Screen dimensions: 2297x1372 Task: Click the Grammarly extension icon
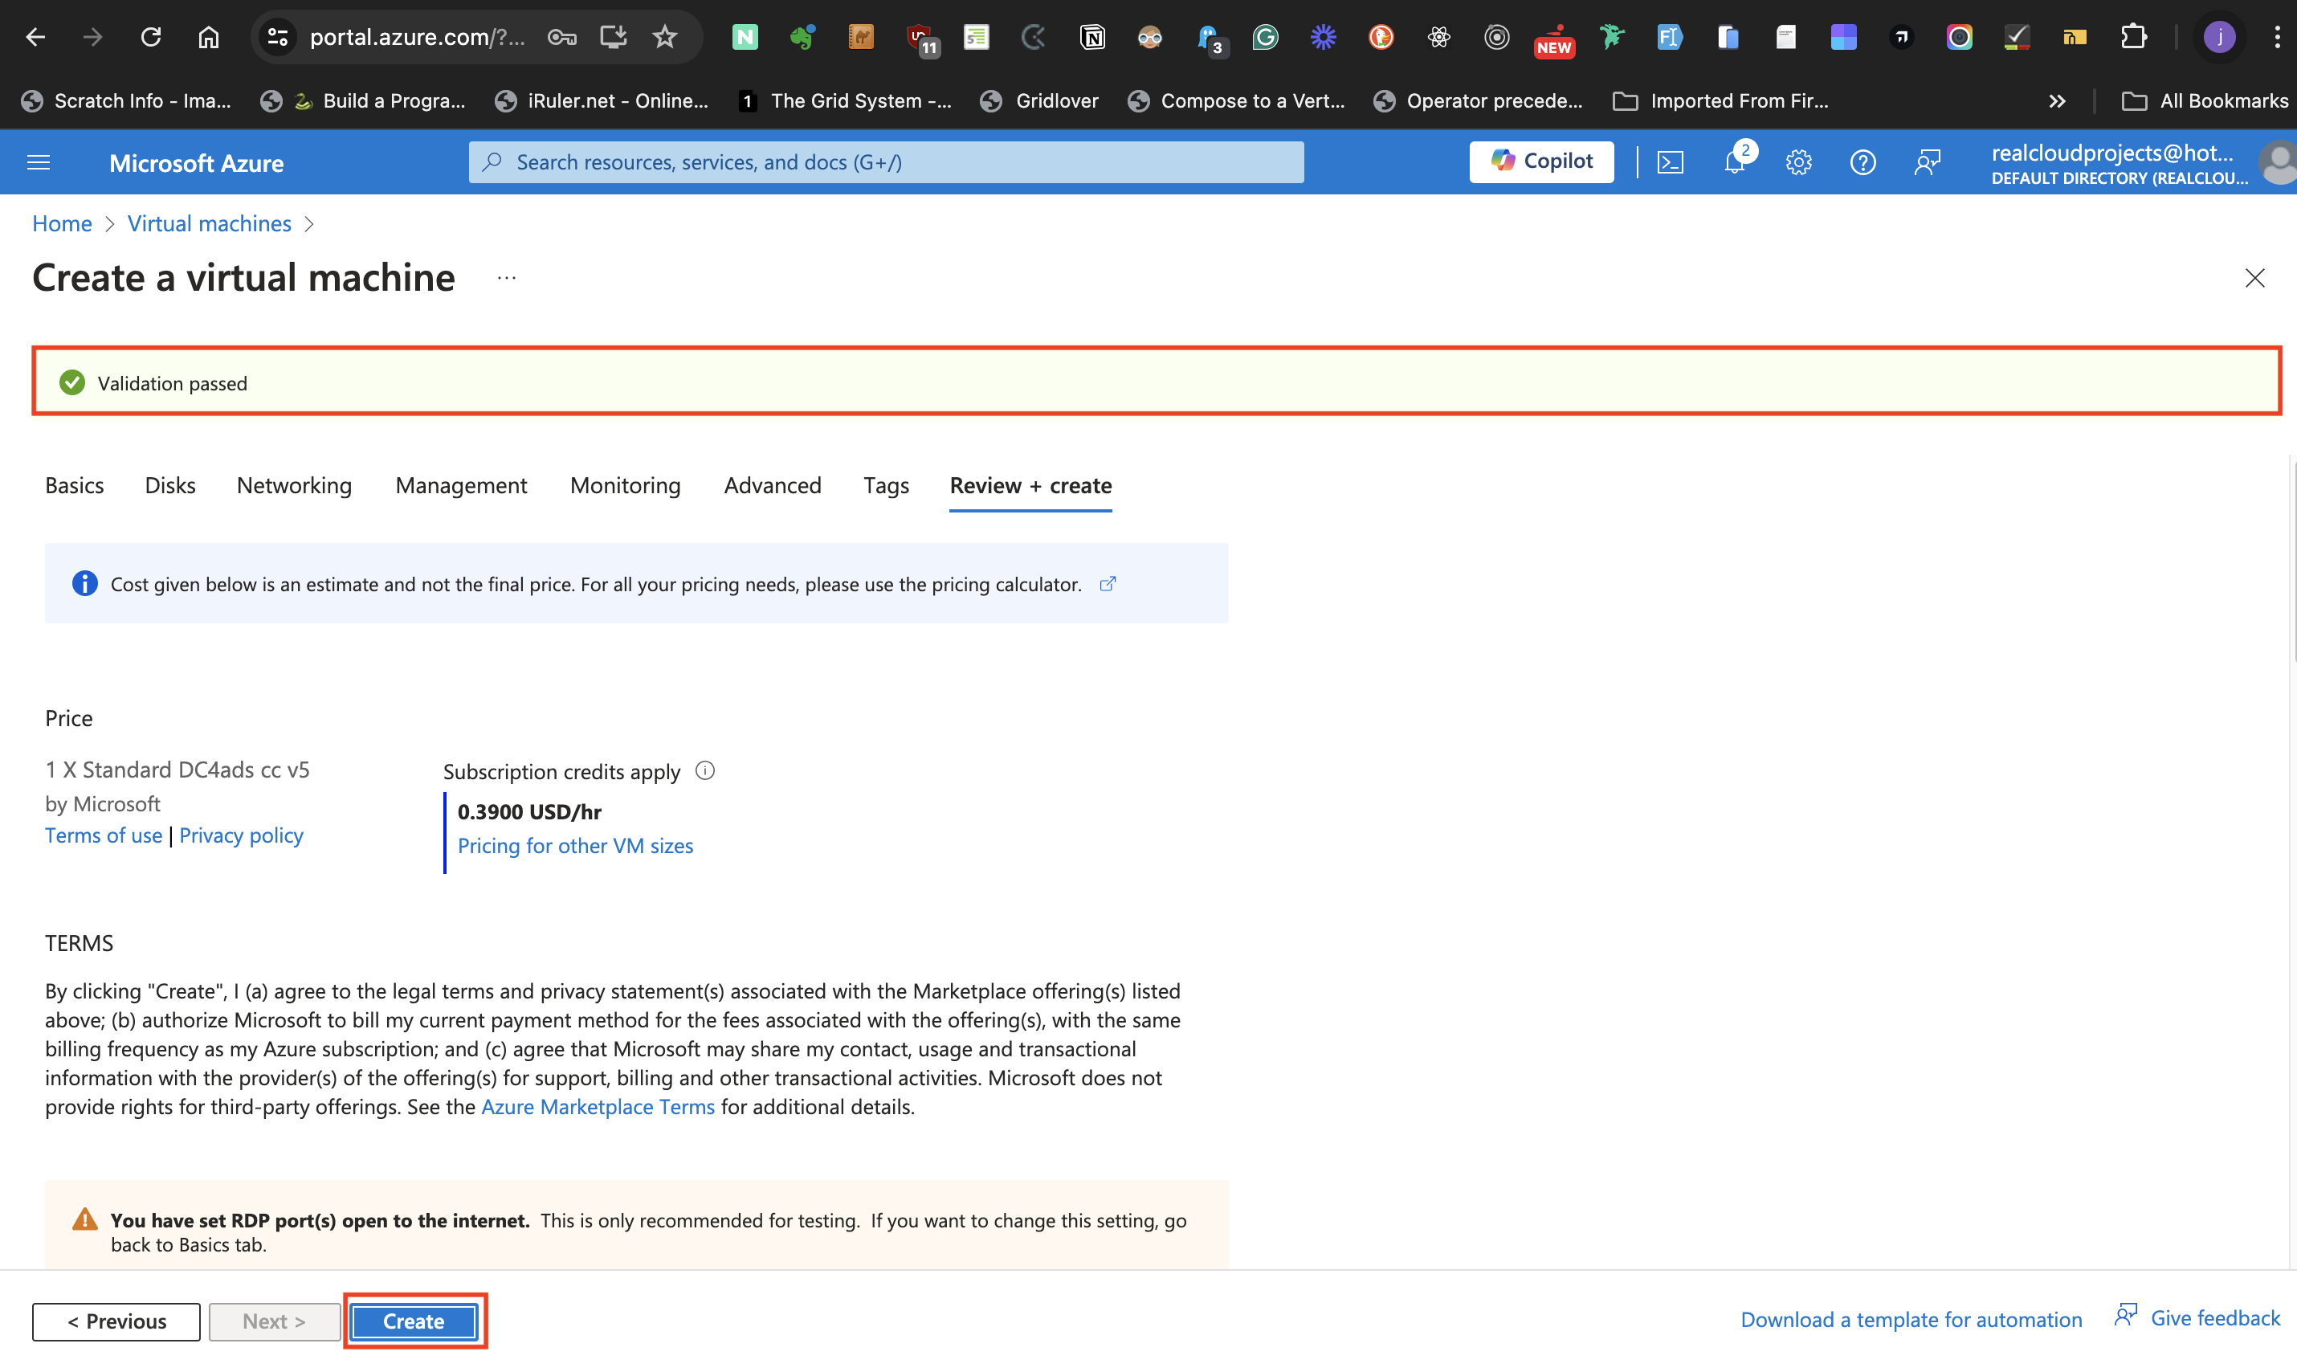1264,37
